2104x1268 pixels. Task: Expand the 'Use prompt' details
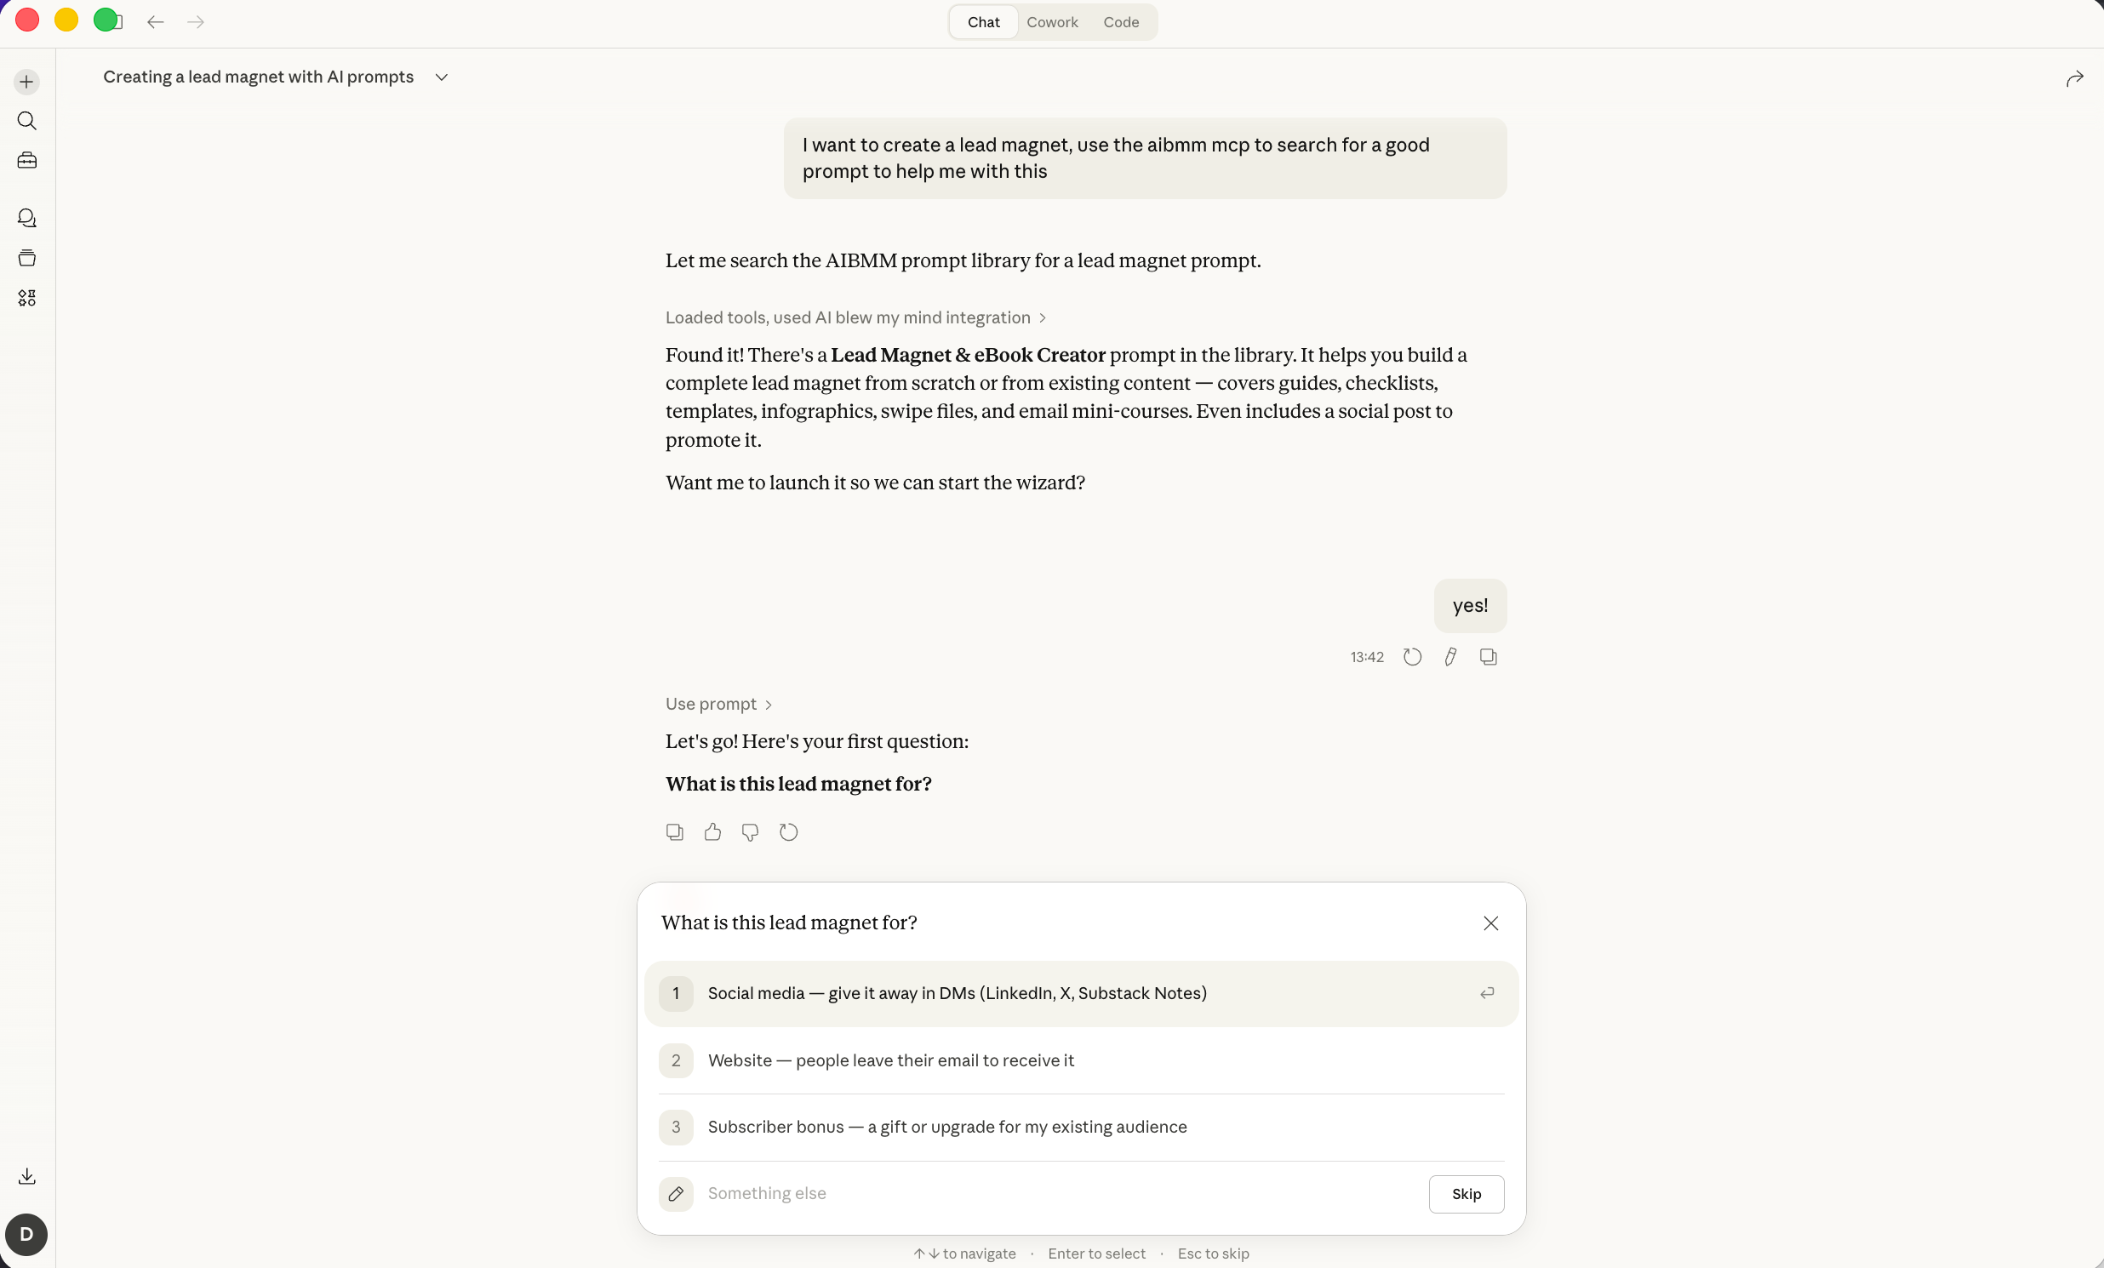[x=719, y=704]
